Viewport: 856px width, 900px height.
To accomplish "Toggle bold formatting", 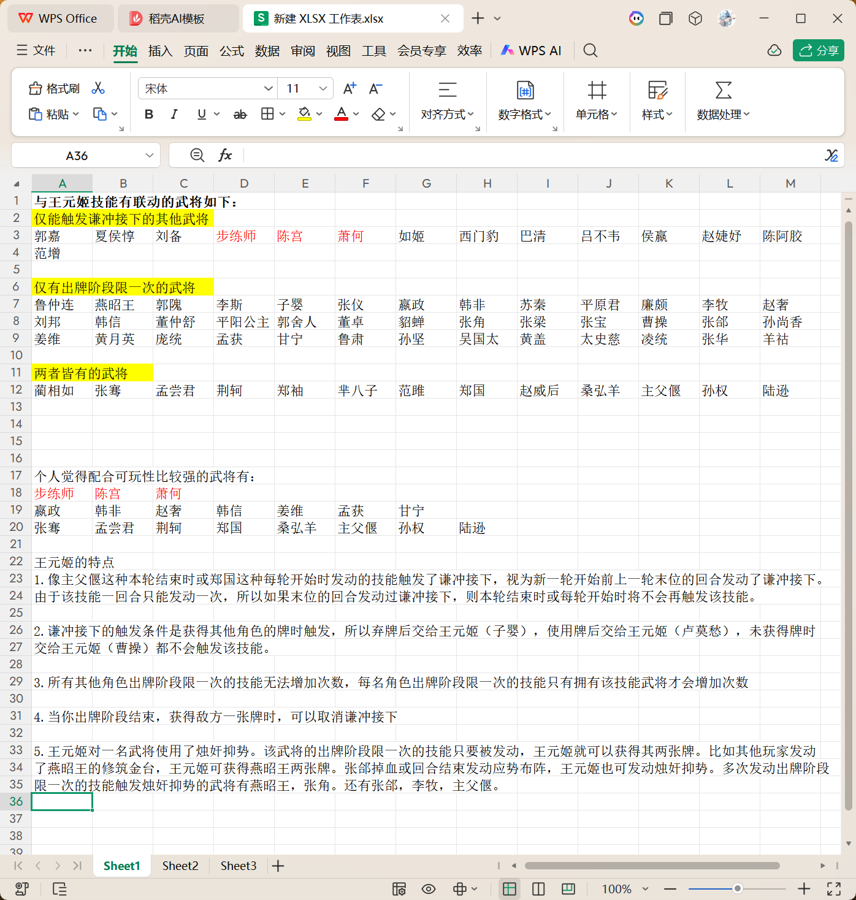I will pyautogui.click(x=149, y=114).
